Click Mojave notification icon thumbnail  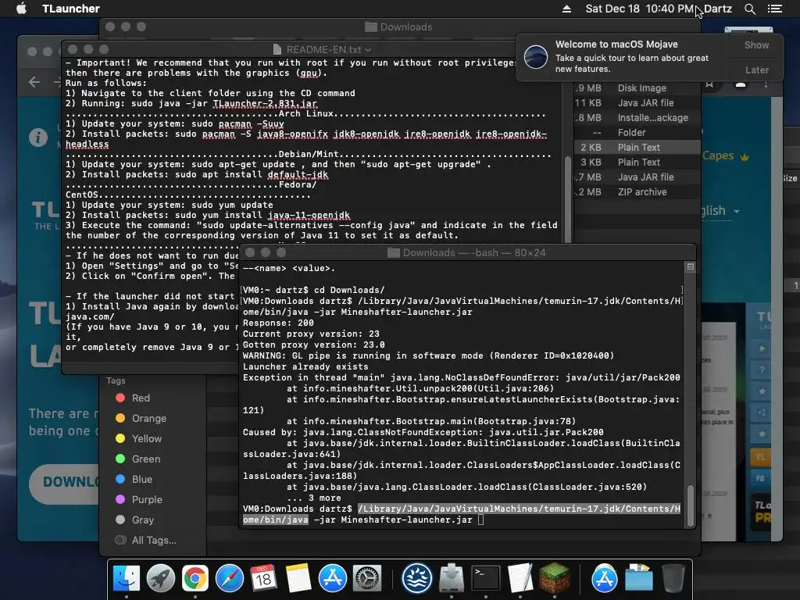[536, 56]
